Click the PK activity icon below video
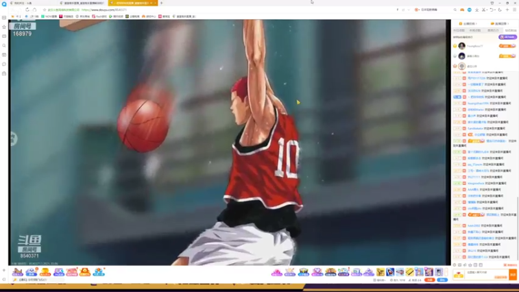 [x=58, y=272]
